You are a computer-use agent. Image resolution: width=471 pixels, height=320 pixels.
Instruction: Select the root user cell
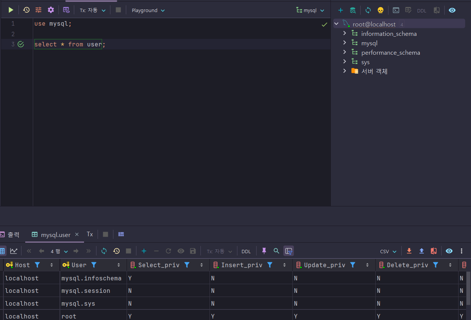click(x=69, y=316)
